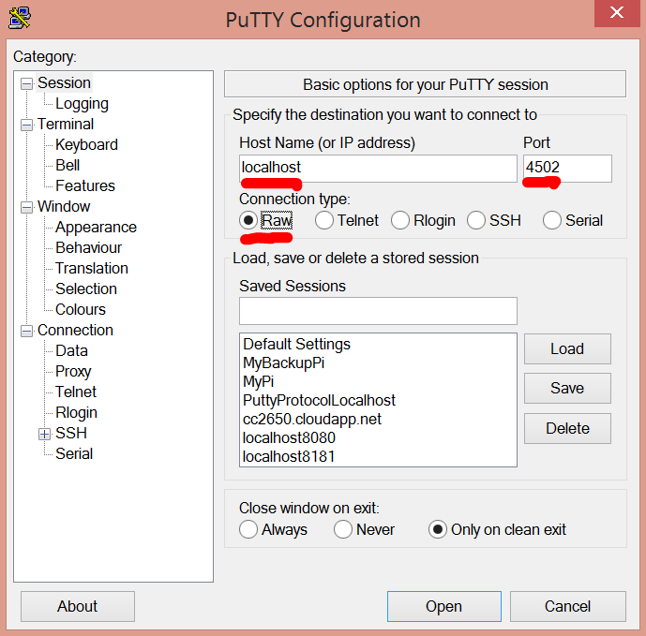Choose the Telnet connection type radio
The height and width of the screenshot is (636, 646).
coord(324,221)
